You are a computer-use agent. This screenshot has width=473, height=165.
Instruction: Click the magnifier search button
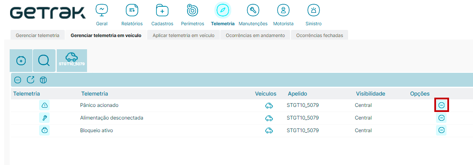[44, 61]
